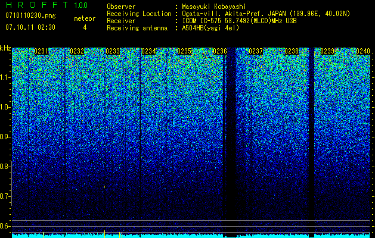The width and height of the screenshot is (375, 238).
Task: Click the version number 1.0.0
Action: point(81,5)
